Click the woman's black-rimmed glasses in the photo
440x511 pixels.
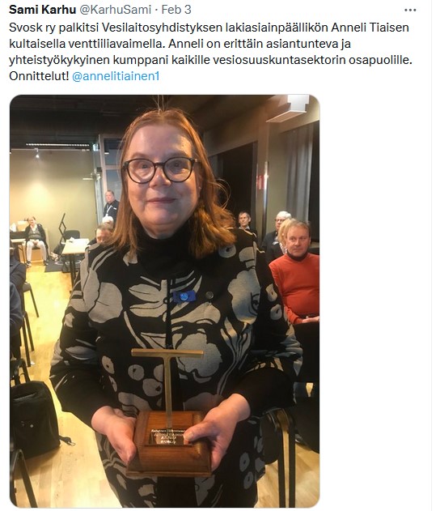pos(160,169)
